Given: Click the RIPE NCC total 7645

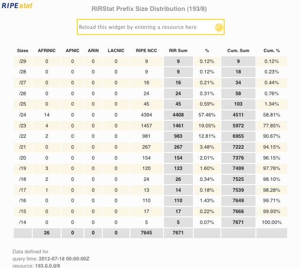Looking at the screenshot, I should tap(146, 232).
